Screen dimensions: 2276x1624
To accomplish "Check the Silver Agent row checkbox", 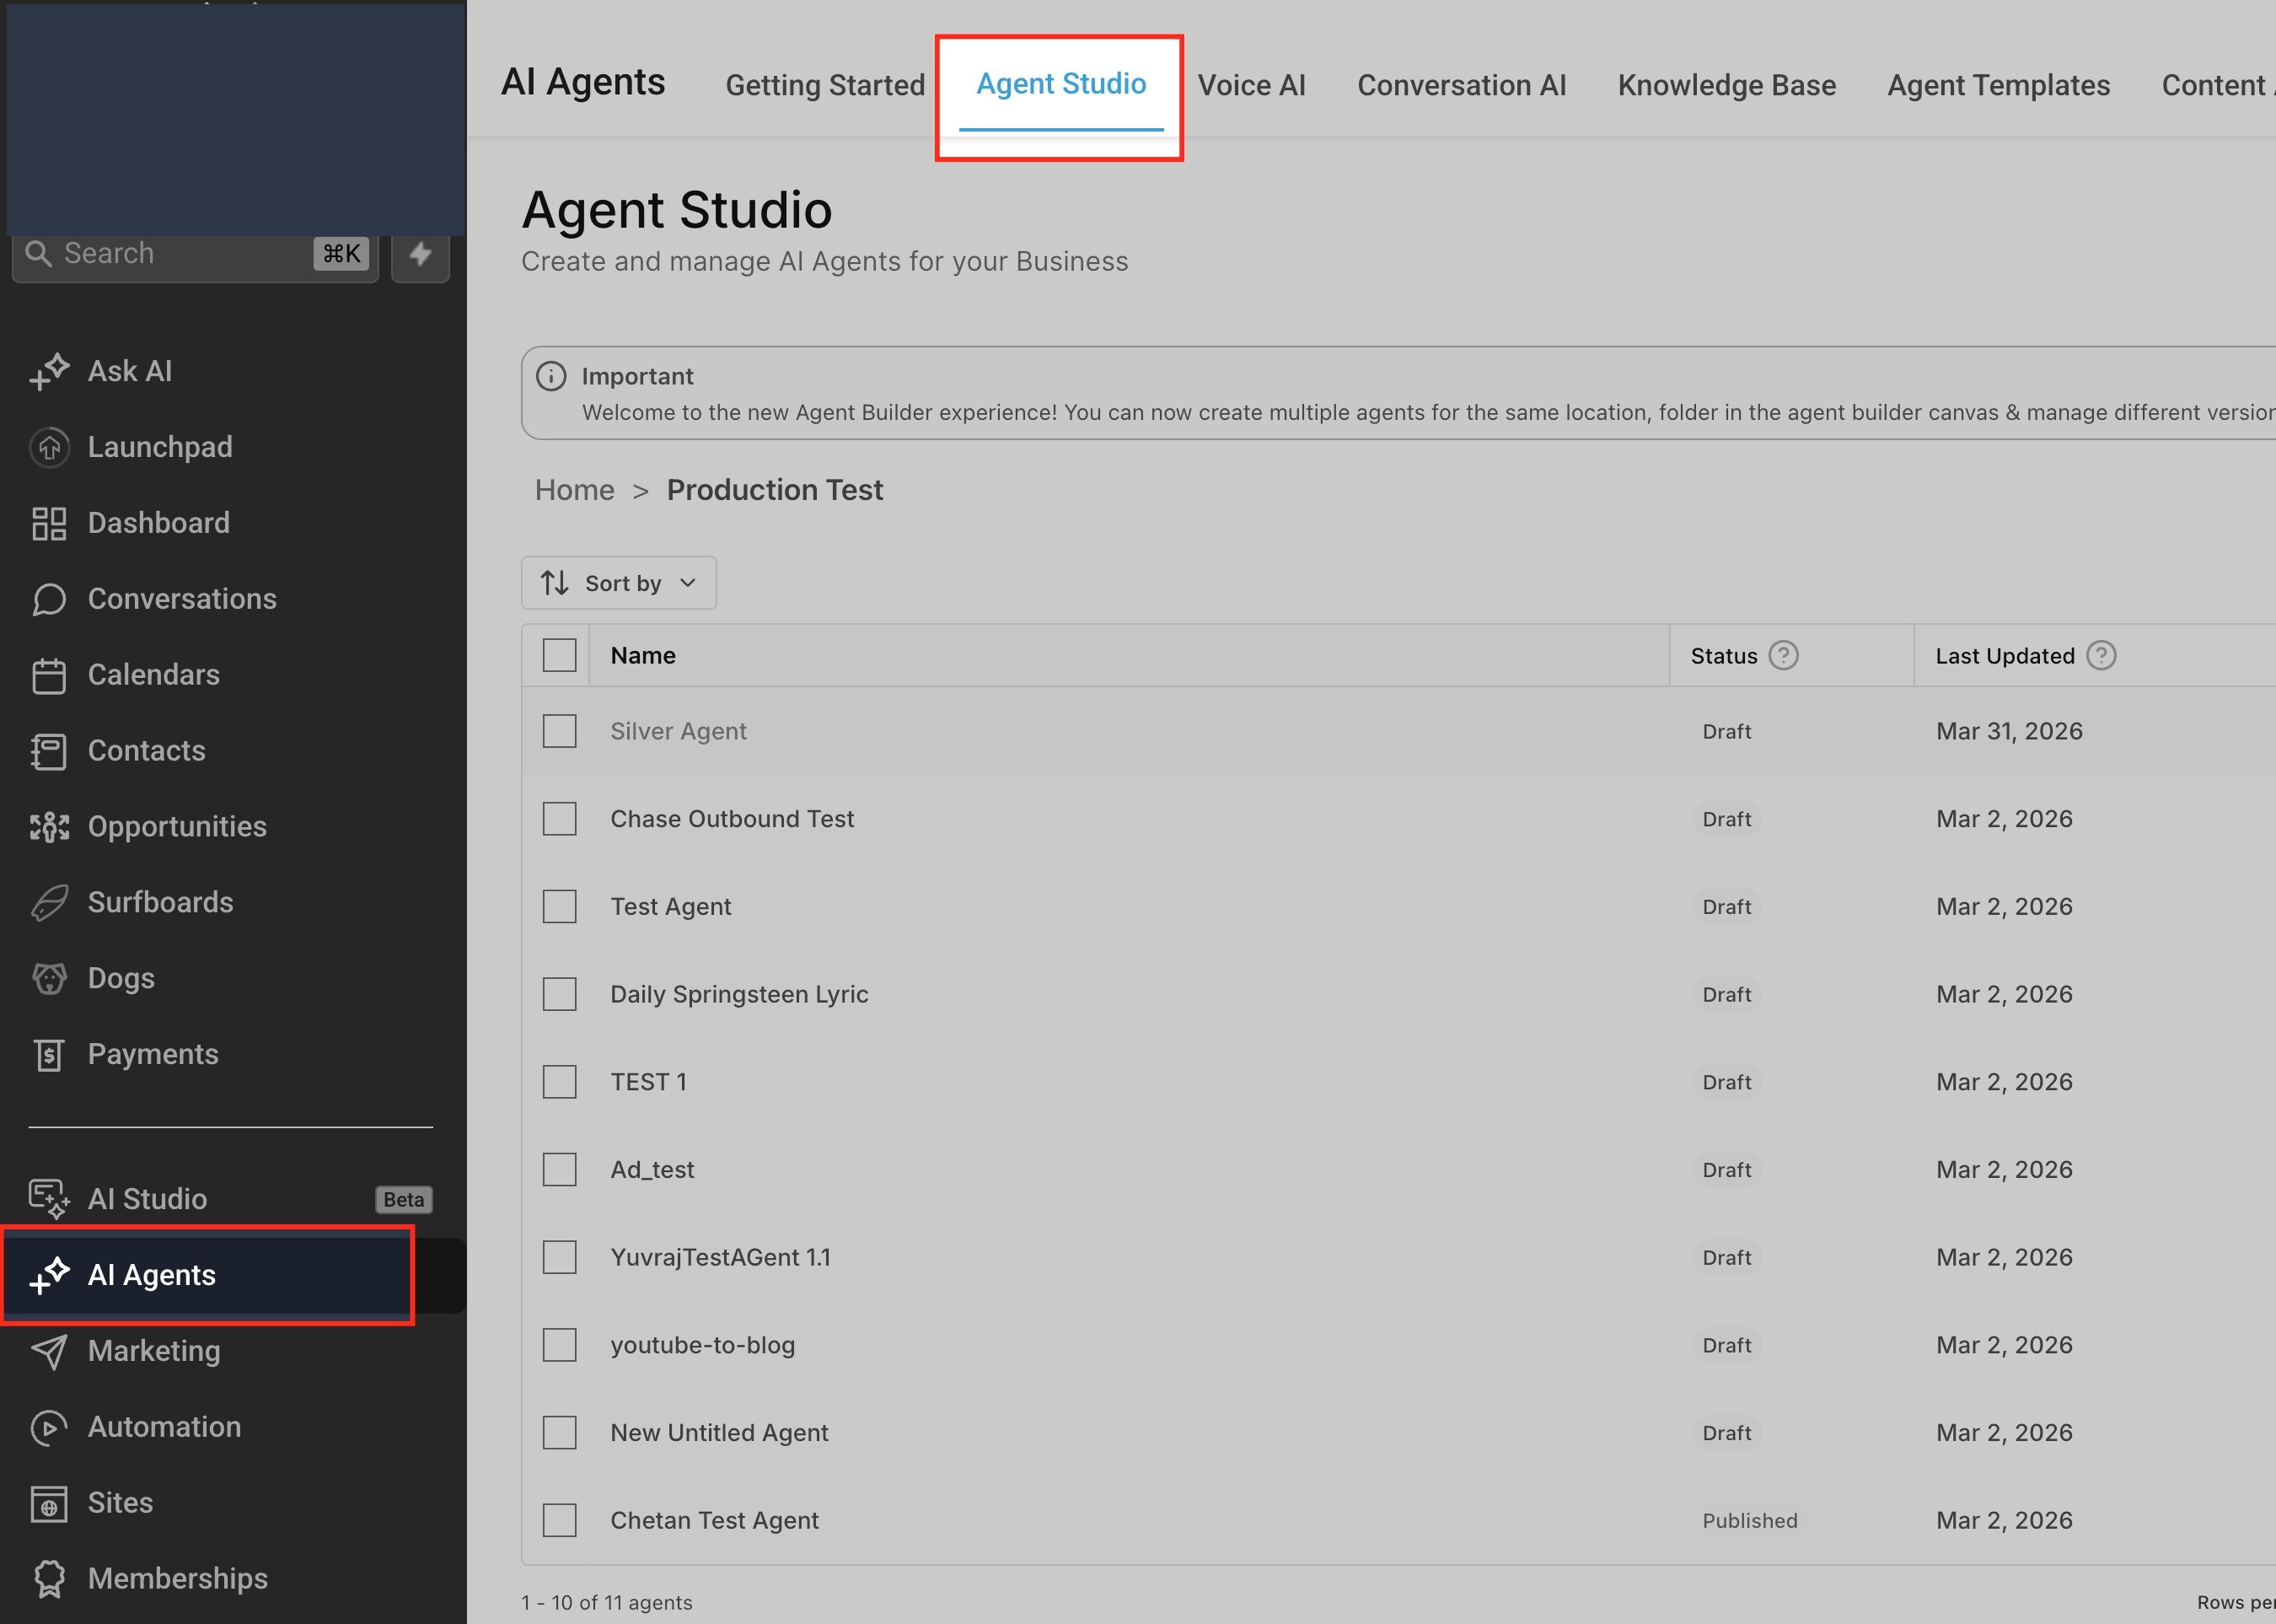I will coord(559,731).
